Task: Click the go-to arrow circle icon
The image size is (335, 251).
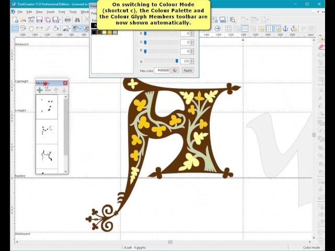Action: [217, 28]
